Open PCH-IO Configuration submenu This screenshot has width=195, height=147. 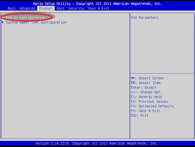[25, 18]
